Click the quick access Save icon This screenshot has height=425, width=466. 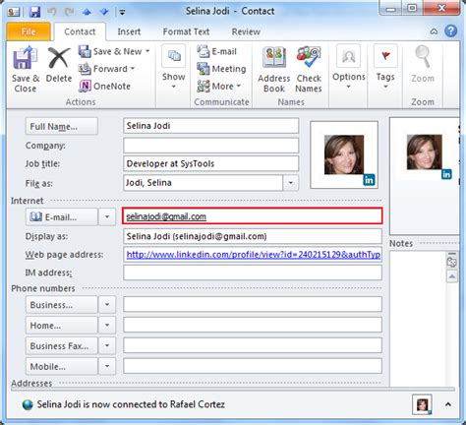pyautogui.click(x=34, y=12)
